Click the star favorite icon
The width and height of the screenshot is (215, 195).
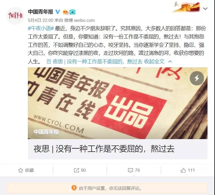(x=21, y=170)
